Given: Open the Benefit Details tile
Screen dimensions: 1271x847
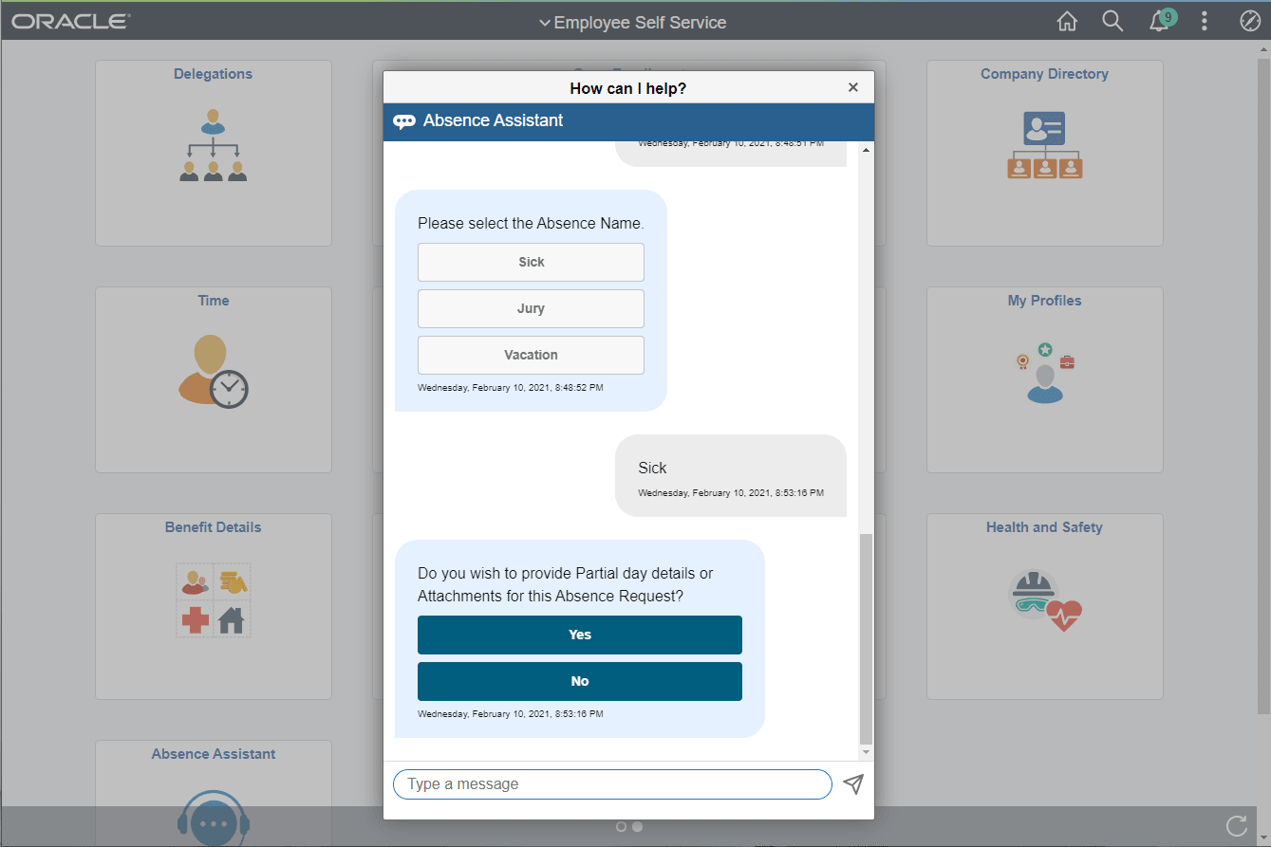Looking at the screenshot, I should click(213, 606).
